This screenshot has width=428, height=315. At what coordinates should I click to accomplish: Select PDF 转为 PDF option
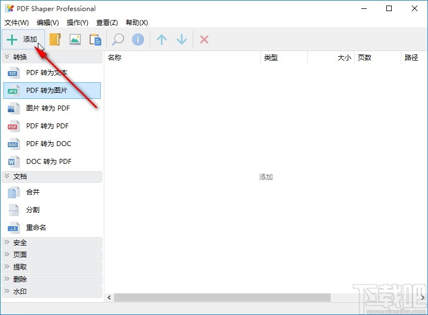[x=52, y=126]
